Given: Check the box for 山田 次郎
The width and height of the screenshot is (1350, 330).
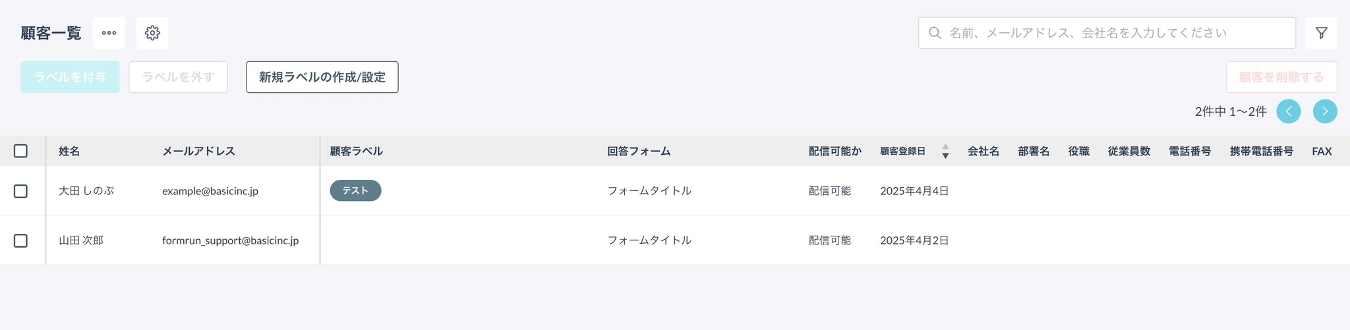Looking at the screenshot, I should click(x=20, y=240).
